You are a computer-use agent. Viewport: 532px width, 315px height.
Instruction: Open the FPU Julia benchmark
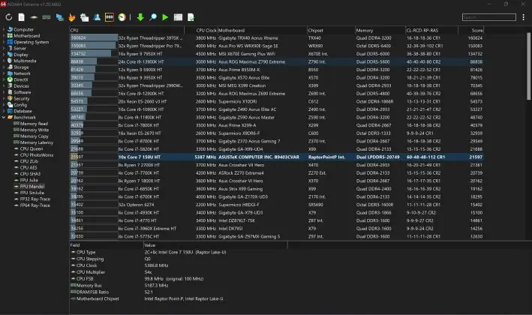tap(29, 180)
